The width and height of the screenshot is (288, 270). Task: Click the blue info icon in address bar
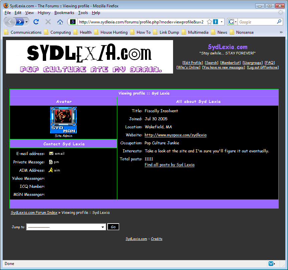[215, 22]
